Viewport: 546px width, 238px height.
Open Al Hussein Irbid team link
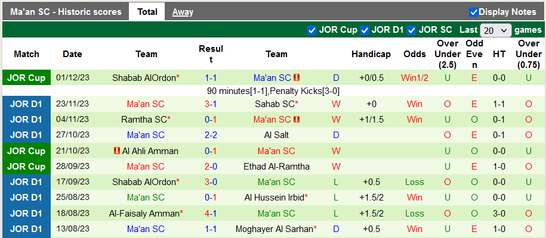click(x=274, y=198)
